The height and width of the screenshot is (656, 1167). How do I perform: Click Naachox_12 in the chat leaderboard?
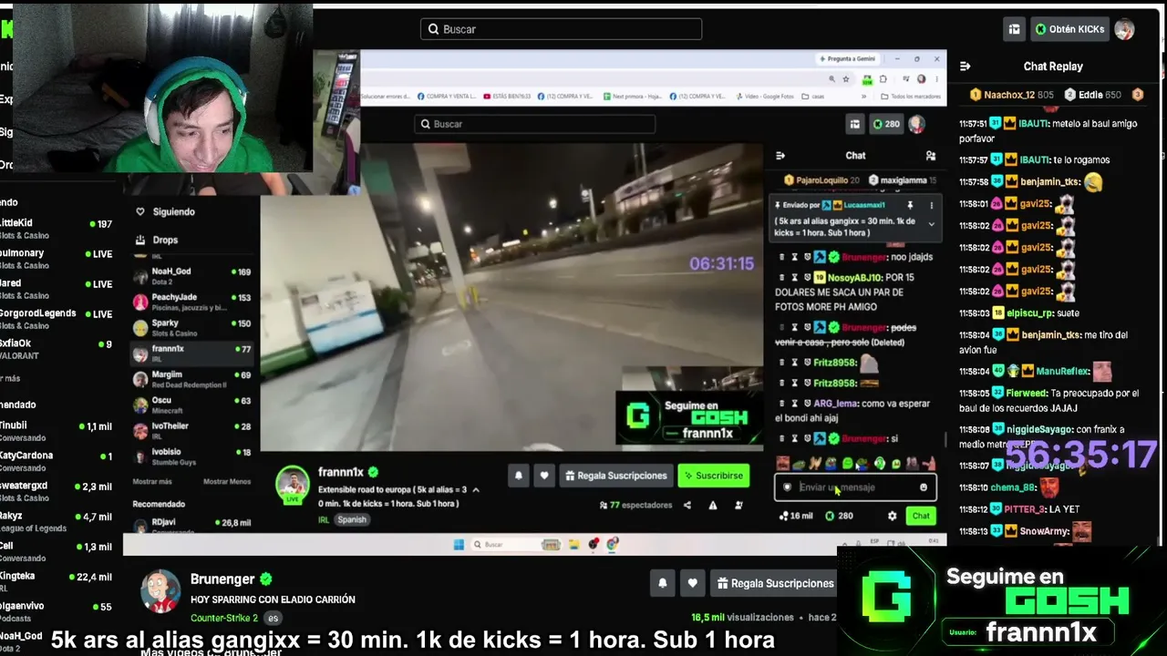click(x=1009, y=95)
